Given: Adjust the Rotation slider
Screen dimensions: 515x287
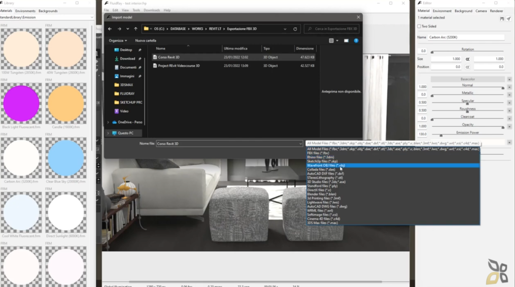Looking at the screenshot, I should [467, 52].
